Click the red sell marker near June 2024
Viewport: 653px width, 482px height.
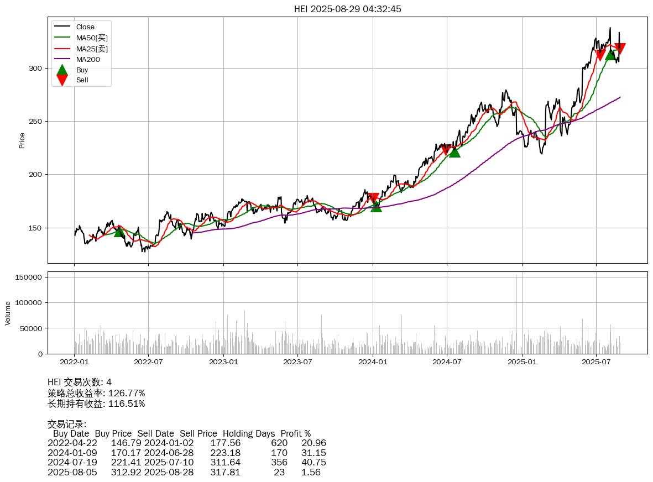coord(446,149)
